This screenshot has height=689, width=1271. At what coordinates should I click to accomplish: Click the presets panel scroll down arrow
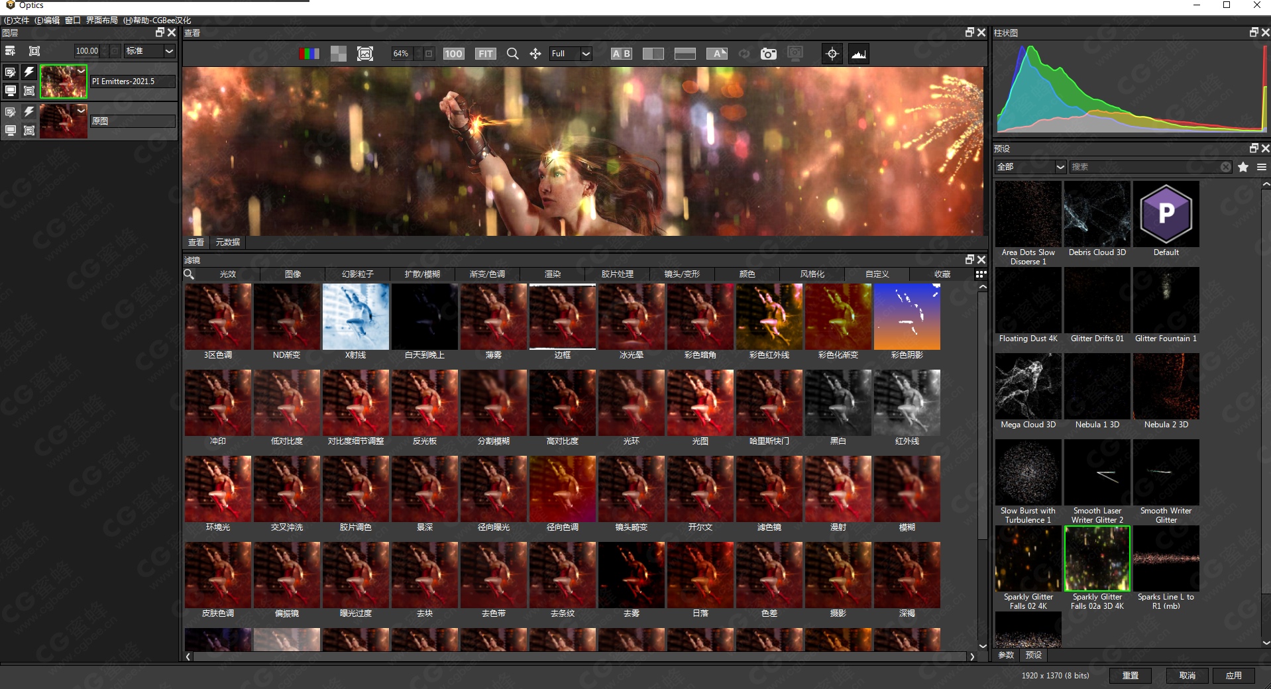click(1266, 642)
